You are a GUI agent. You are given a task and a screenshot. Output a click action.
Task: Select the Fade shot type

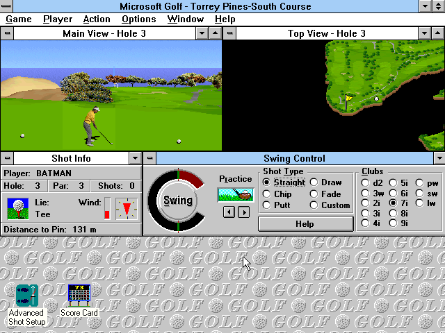(x=325, y=194)
